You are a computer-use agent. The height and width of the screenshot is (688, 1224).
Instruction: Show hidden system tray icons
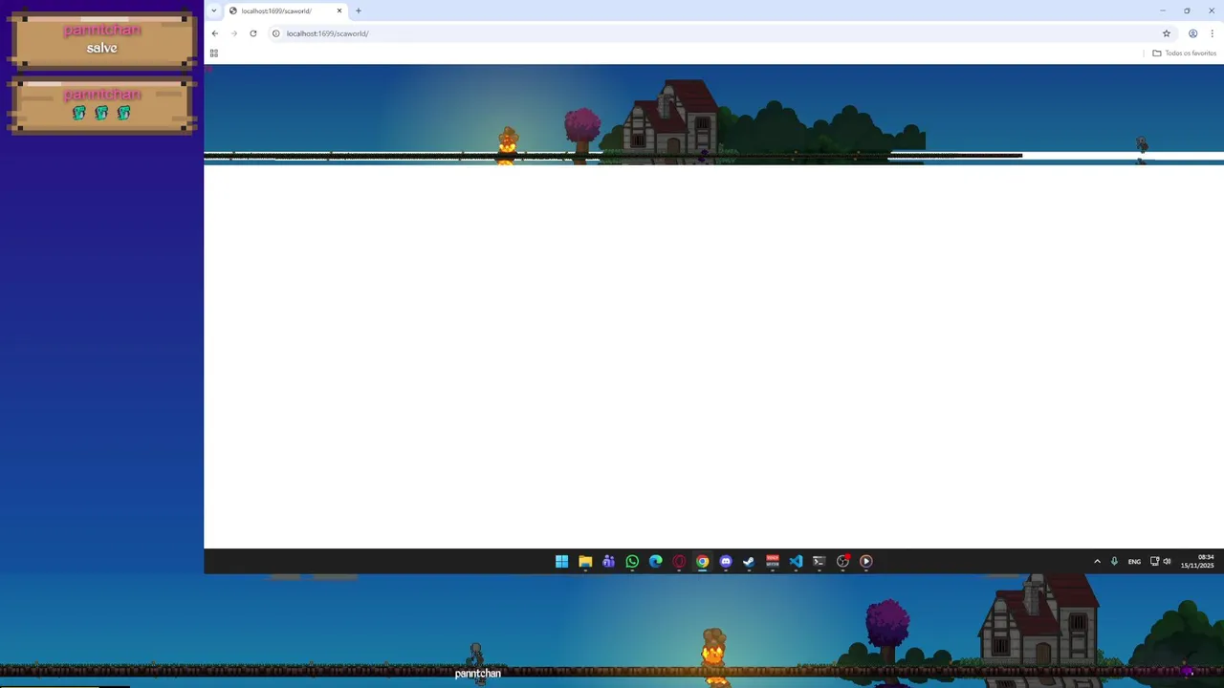[x=1097, y=562]
